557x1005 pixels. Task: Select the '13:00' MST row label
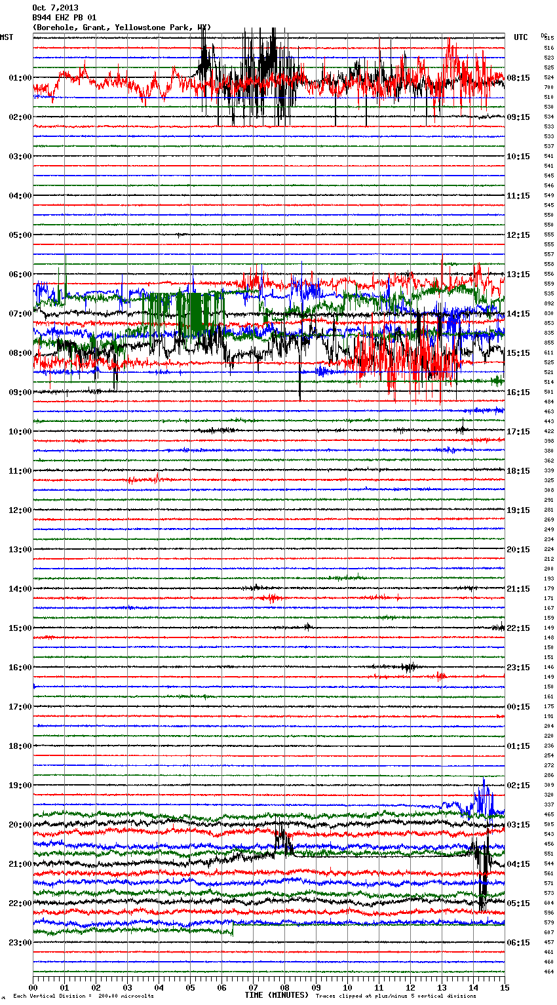[20, 550]
